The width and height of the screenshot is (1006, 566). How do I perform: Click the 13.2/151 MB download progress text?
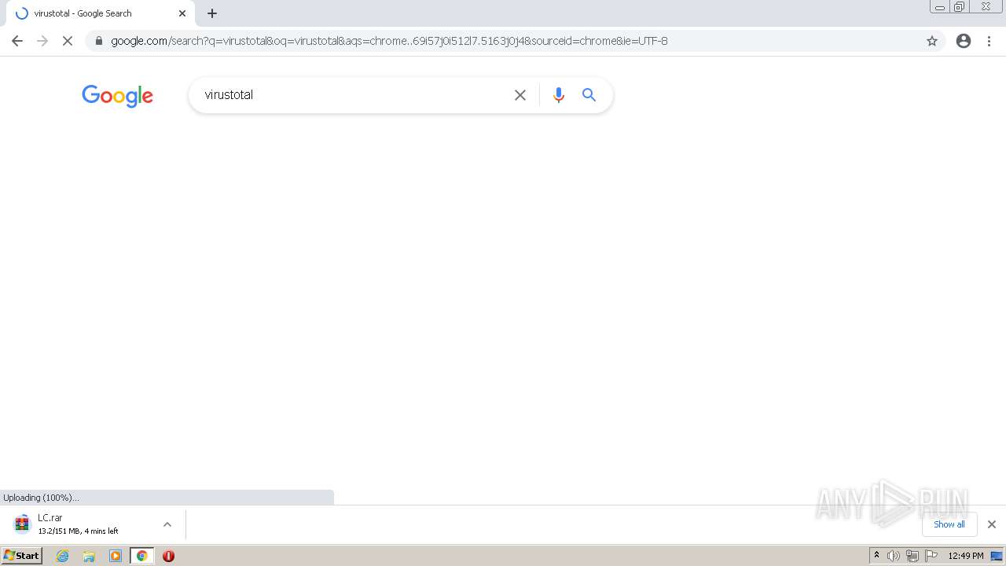coord(78,531)
